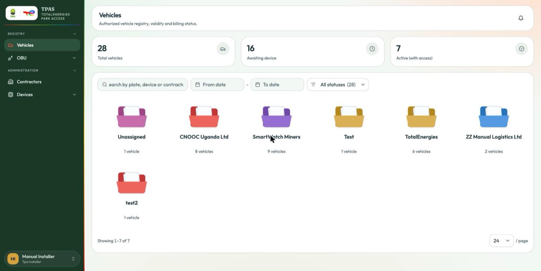The height and width of the screenshot is (271, 541).
Task: Click the Total vehicles car icon
Action: (223, 49)
